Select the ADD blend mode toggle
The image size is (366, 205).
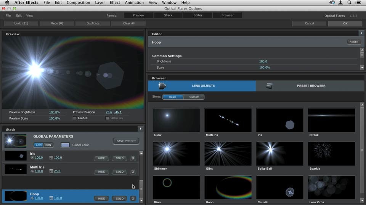pyautogui.click(x=39, y=145)
